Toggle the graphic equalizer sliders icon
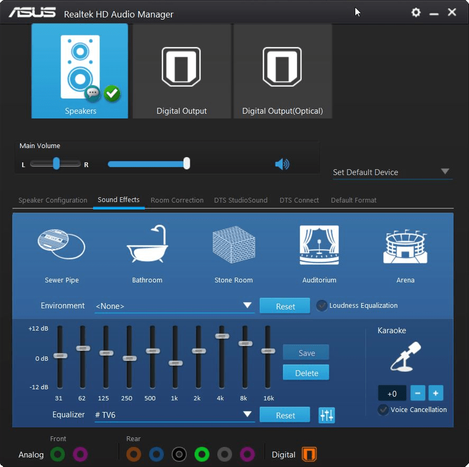Screen dimensions: 469x467 [x=327, y=415]
